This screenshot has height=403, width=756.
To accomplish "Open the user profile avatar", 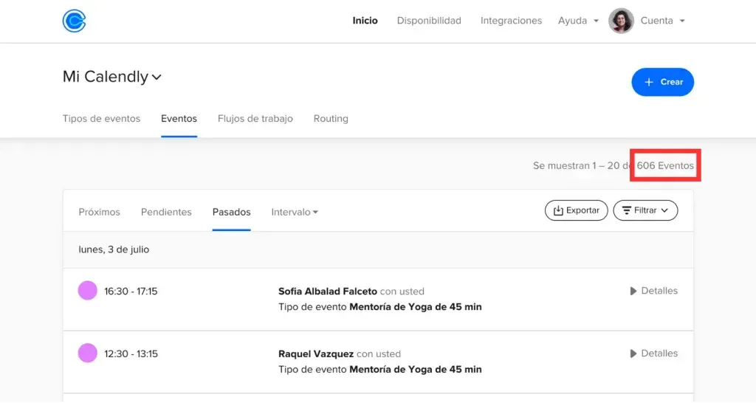I will (x=621, y=21).
